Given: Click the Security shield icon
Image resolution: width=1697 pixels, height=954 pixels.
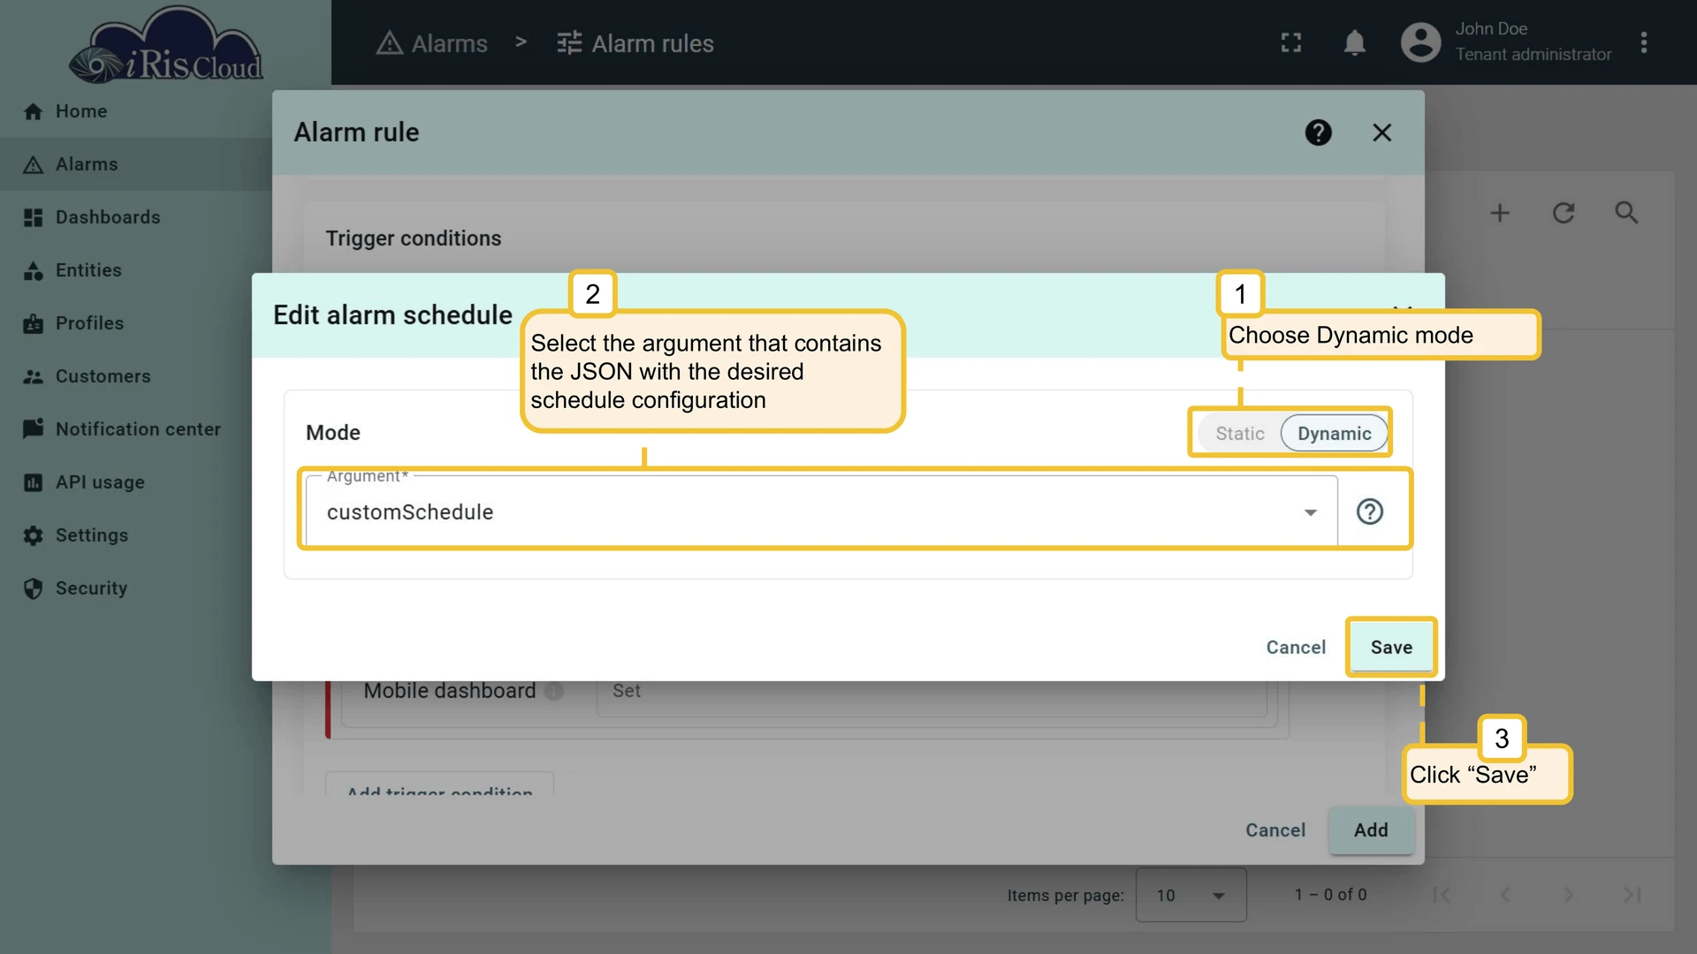Looking at the screenshot, I should (33, 588).
